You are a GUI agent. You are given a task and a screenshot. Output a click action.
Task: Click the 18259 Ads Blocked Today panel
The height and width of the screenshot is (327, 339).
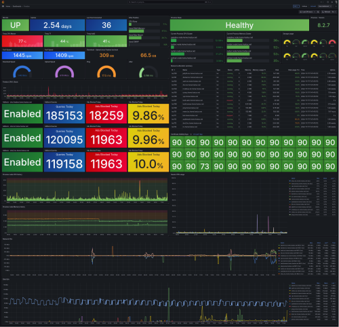(106, 114)
